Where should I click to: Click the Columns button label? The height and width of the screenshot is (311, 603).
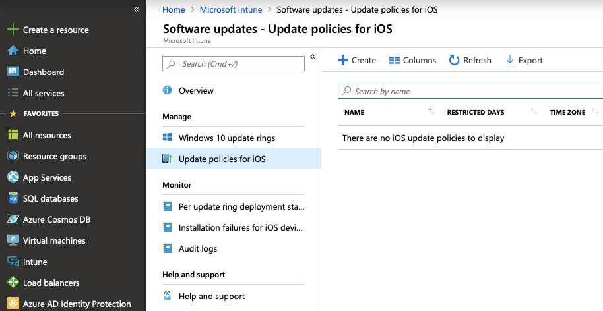[x=420, y=60]
